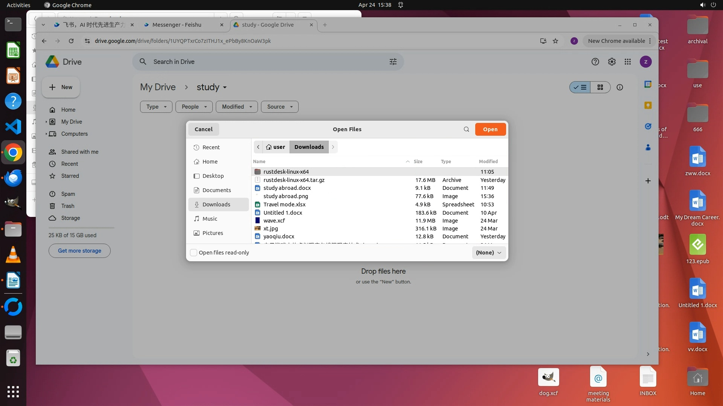Enable Open files read-only checkbox
The height and width of the screenshot is (406, 723).
(x=194, y=253)
